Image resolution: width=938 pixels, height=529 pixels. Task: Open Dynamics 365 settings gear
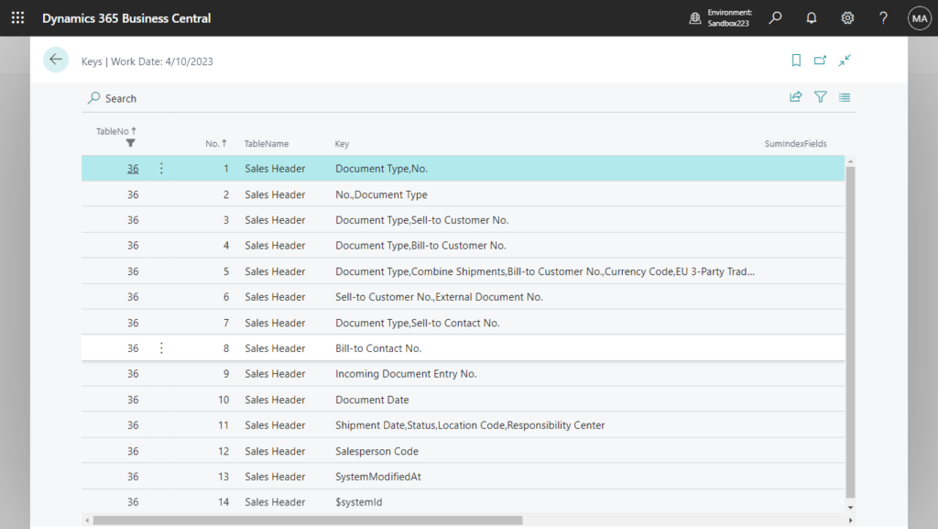pyautogui.click(x=847, y=17)
